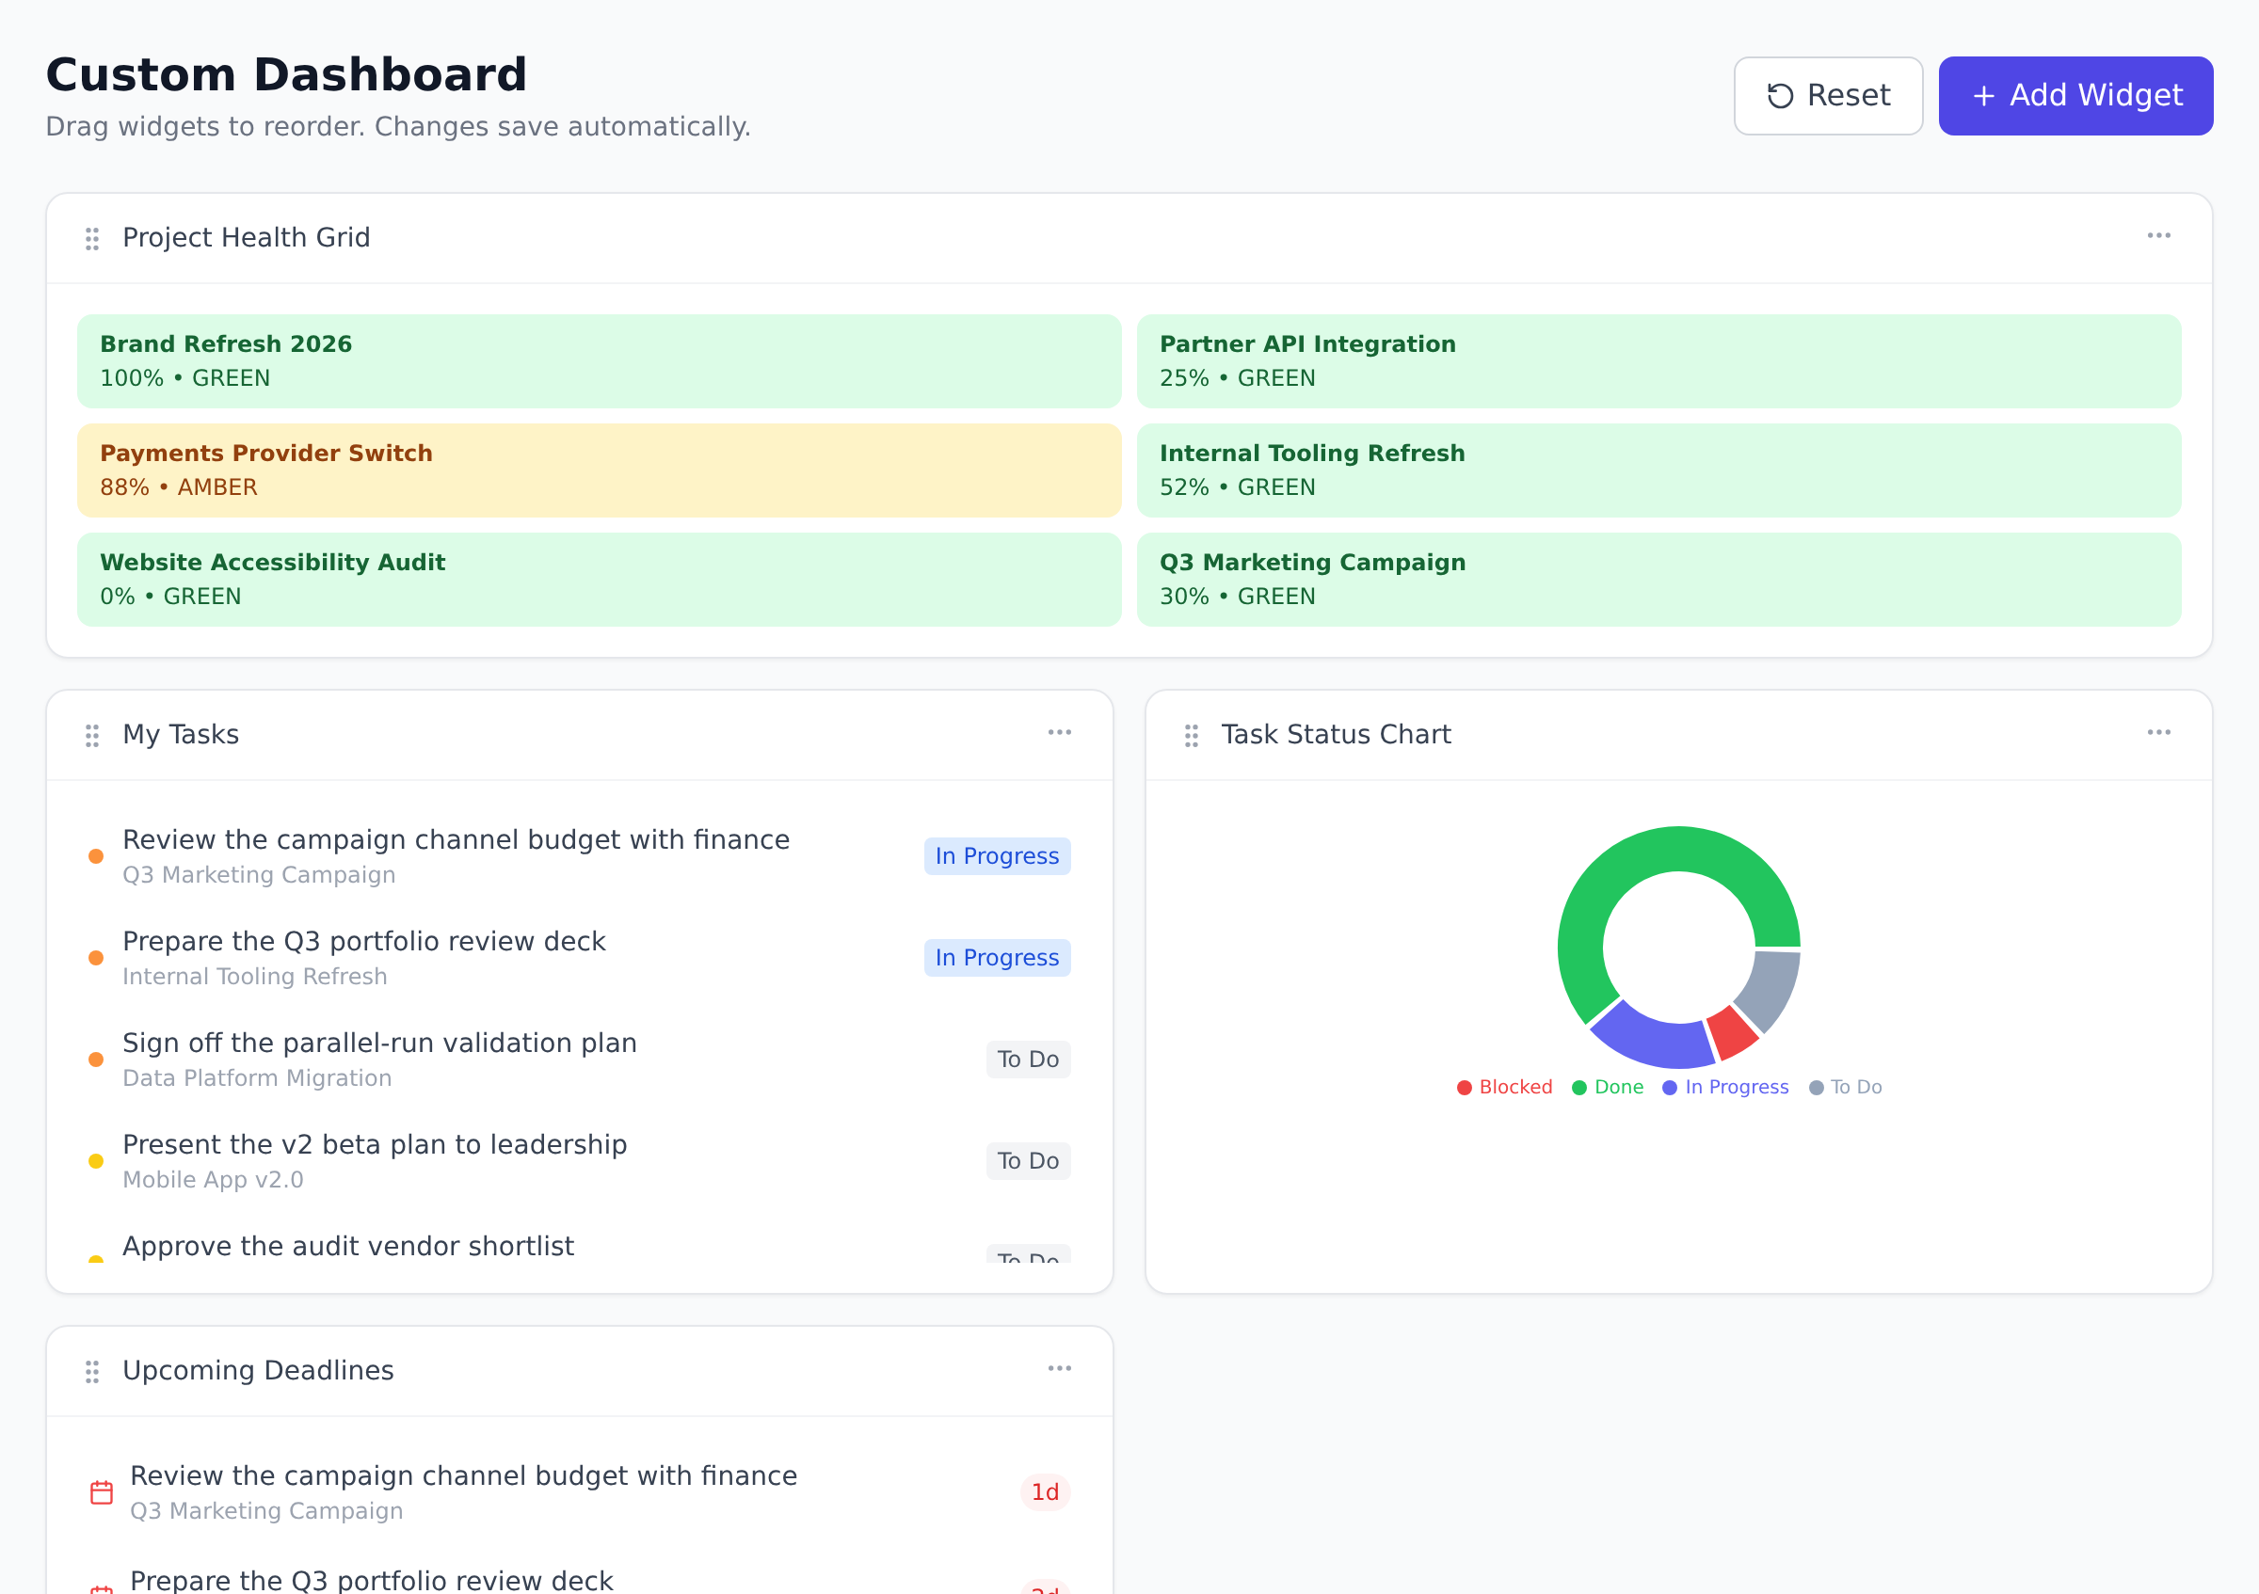Viewport: 2259px width, 1594px height.
Task: Grab the Project Health Grid drag handle
Action: [91, 239]
